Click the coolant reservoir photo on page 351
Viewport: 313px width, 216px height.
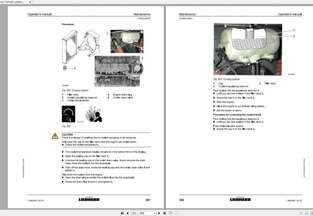127,41
